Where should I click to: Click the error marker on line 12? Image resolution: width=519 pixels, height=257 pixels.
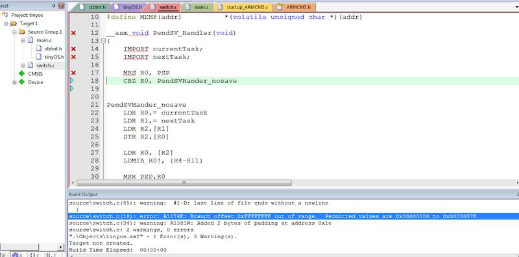(73, 33)
